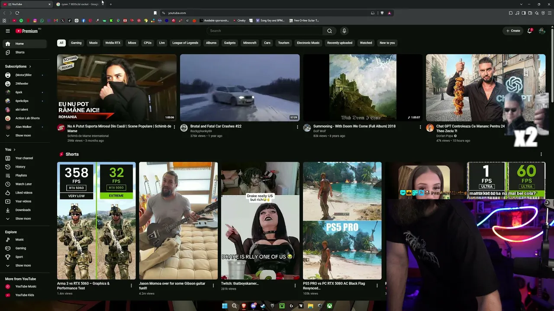
Task: Open Your channel in the sidebar
Action: point(24,158)
